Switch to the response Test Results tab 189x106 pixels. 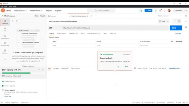click(75, 68)
